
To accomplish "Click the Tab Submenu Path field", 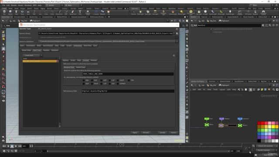I will (128, 91).
